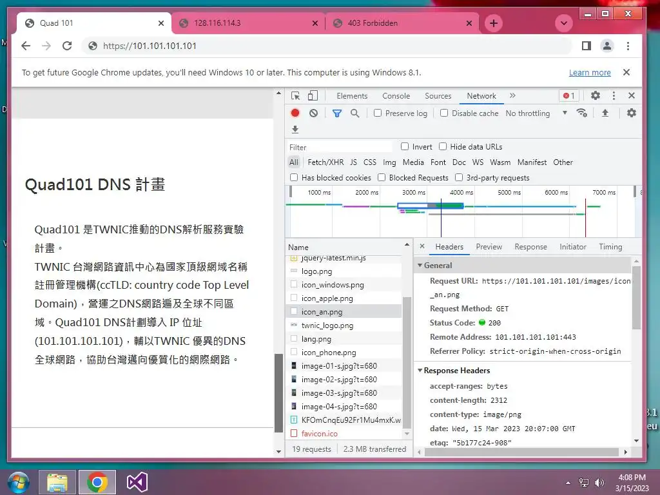This screenshot has width=660, height=495.
Task: Stop recording the network log
Action: tap(295, 113)
